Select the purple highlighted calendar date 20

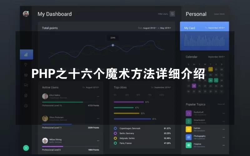coord(194,86)
